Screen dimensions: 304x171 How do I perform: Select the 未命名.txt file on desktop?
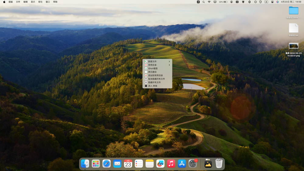tap(293, 28)
